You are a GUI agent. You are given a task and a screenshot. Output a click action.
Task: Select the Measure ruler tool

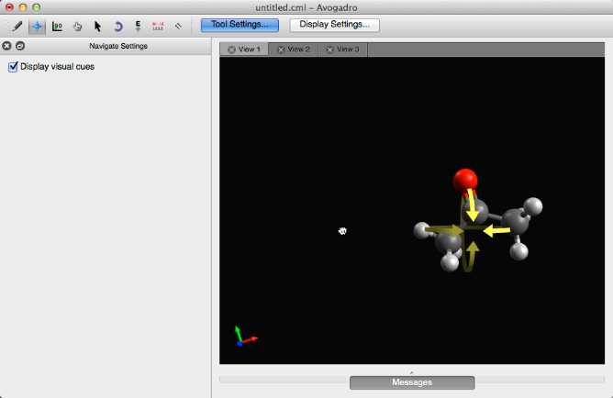coord(158,26)
